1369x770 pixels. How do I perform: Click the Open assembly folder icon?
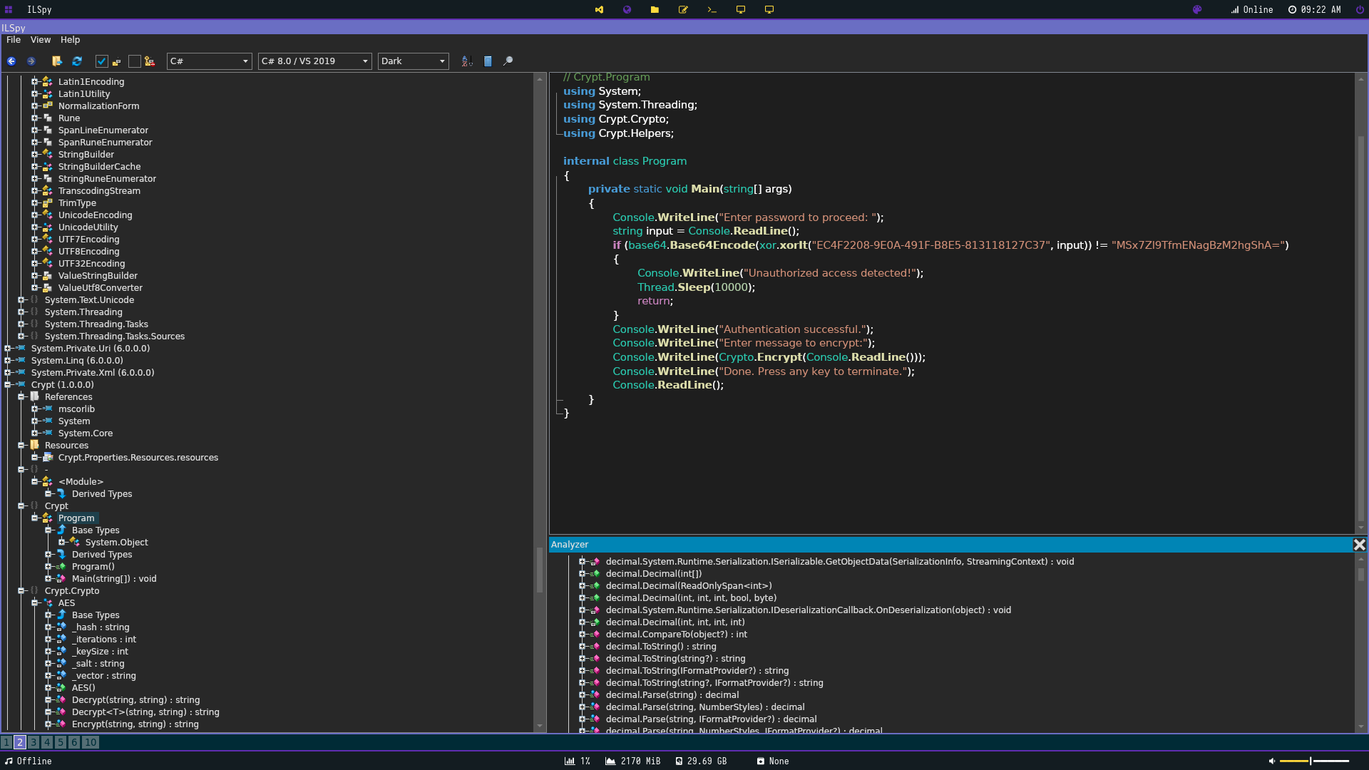(x=57, y=61)
